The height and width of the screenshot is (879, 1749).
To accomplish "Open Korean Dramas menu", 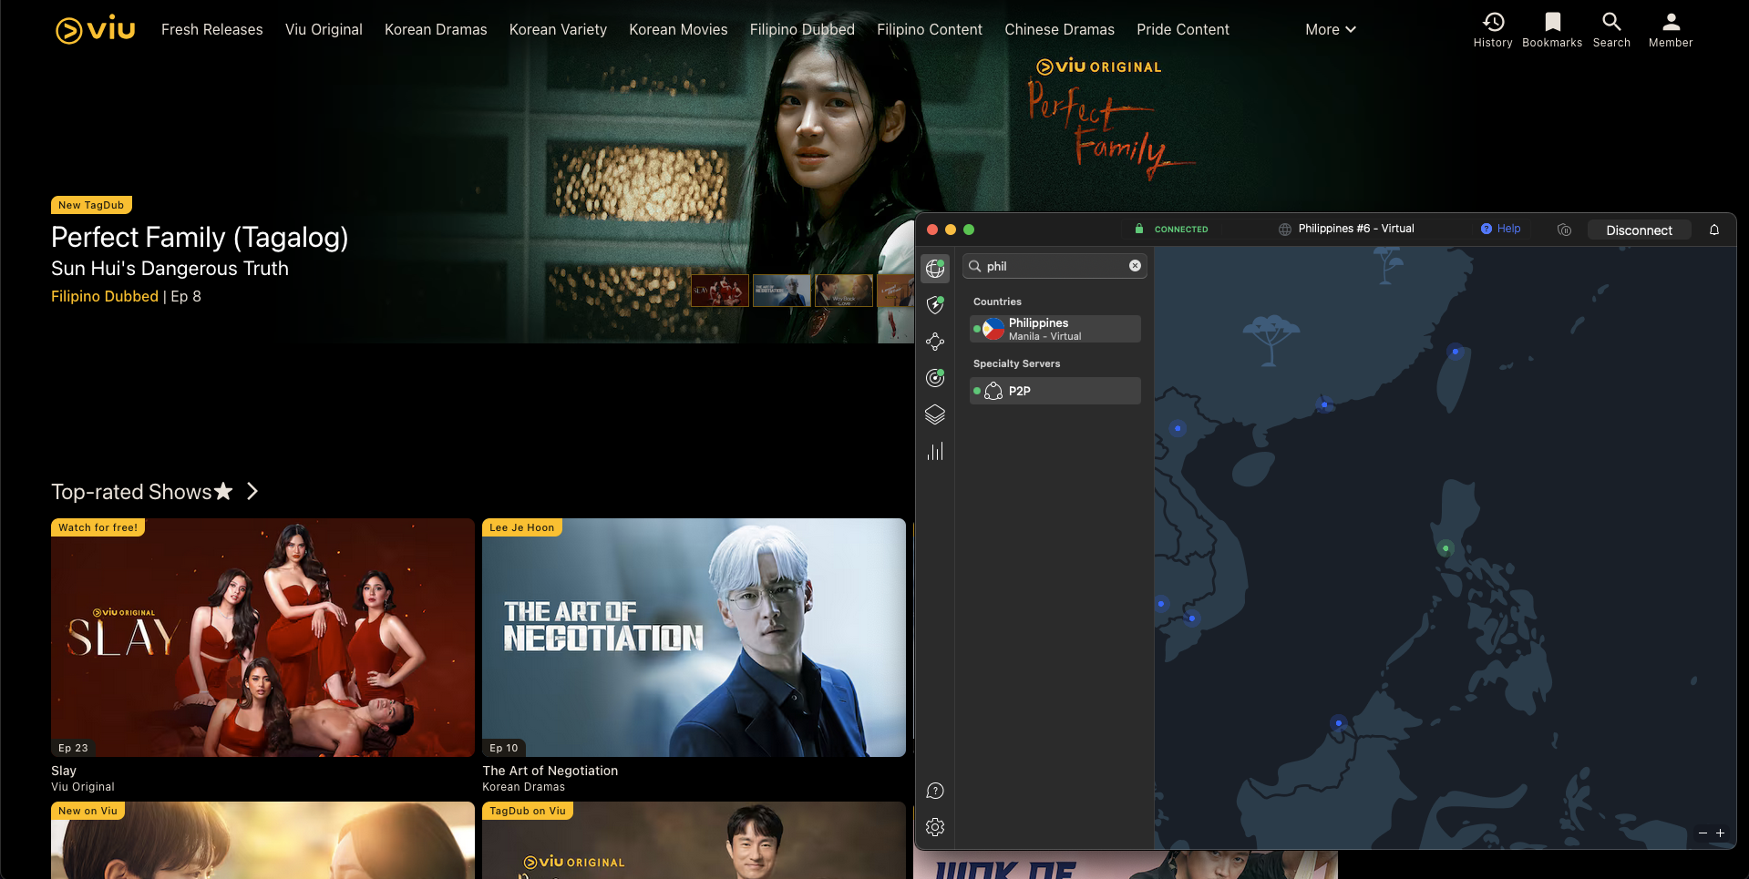I will (436, 29).
